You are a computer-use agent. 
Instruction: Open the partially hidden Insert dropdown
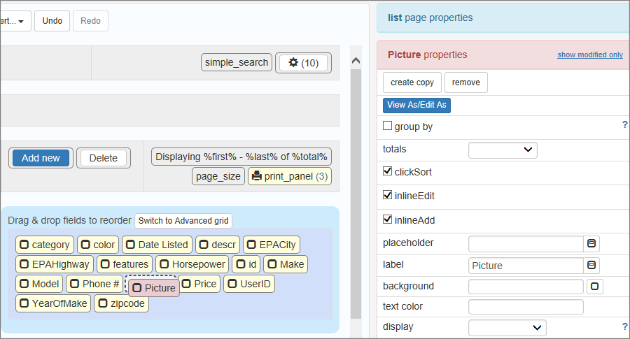[x=14, y=21]
